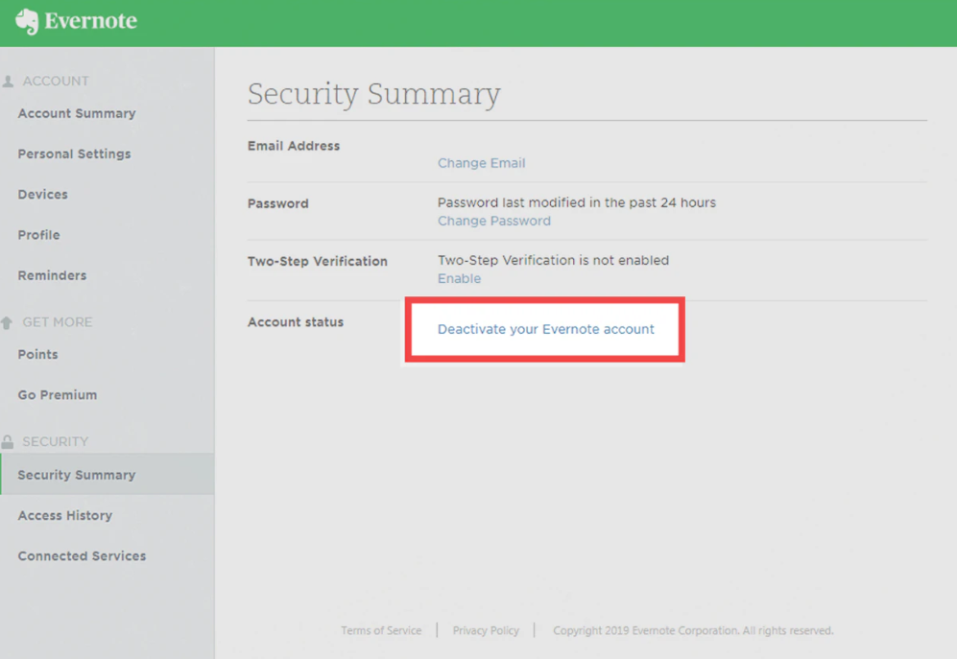Click the GET MORE section header text

tap(58, 322)
